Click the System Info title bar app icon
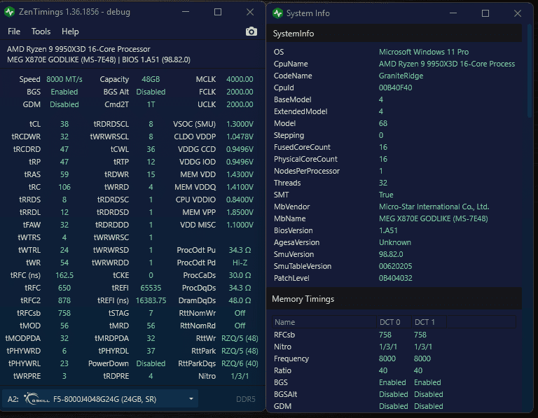The width and height of the screenshot is (538, 418). (x=278, y=13)
